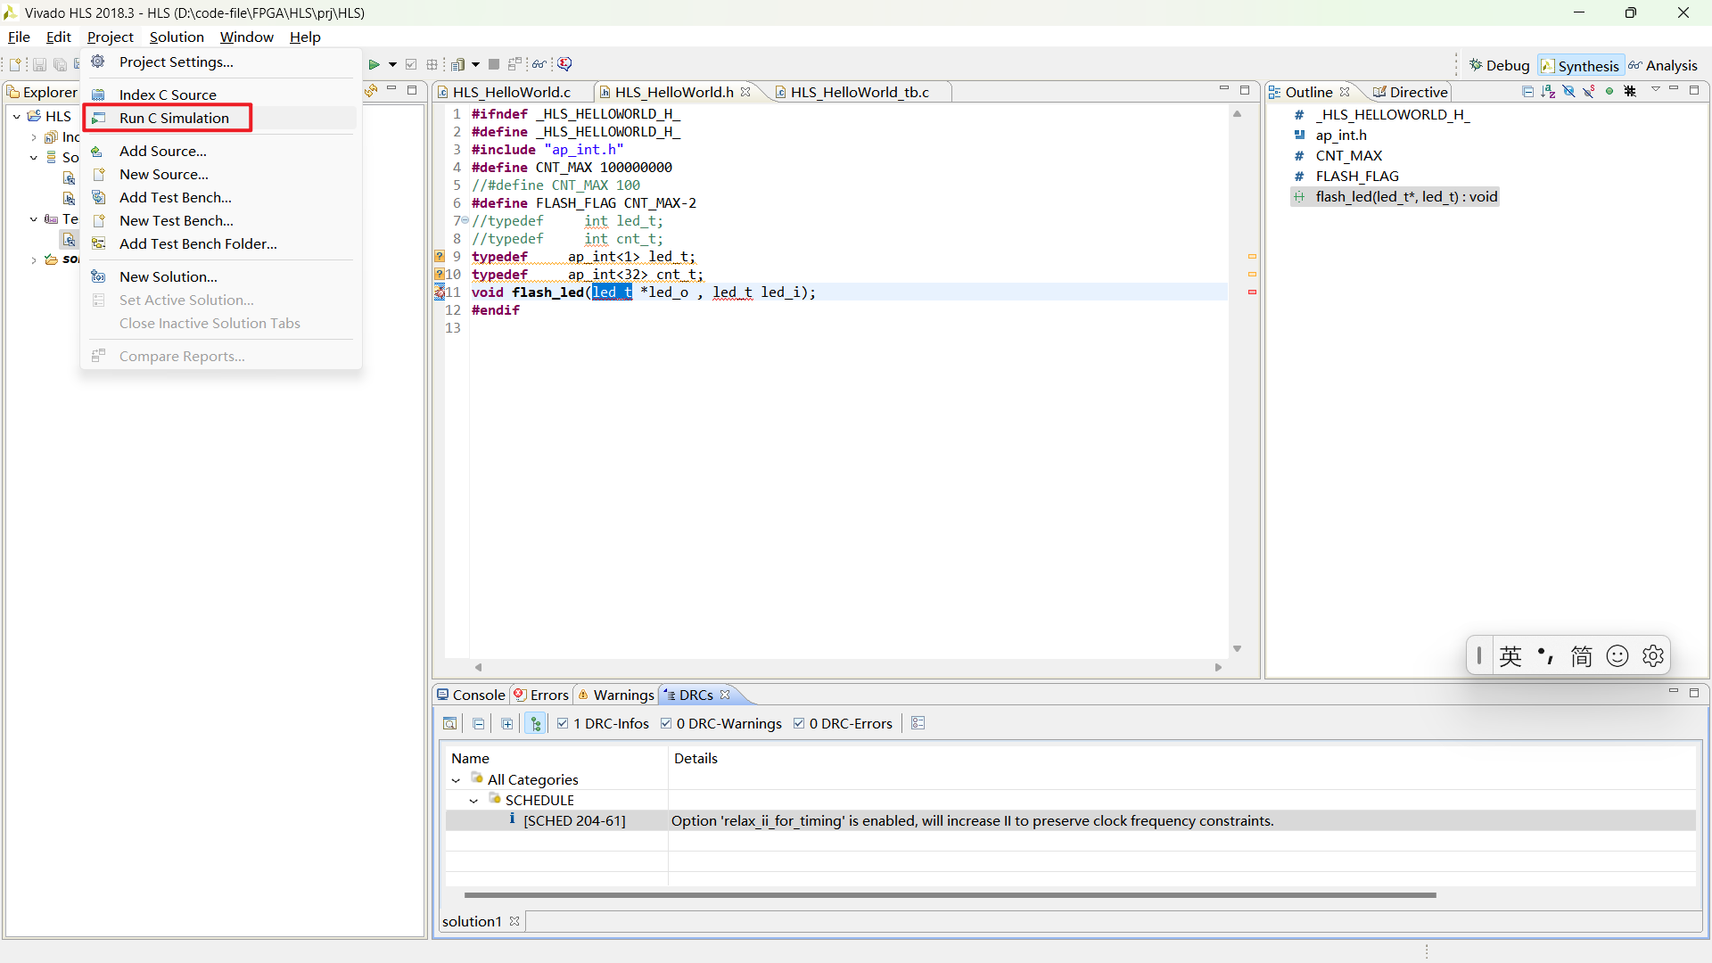
Task: Sort the Outline alphabetically
Action: [x=1549, y=91]
